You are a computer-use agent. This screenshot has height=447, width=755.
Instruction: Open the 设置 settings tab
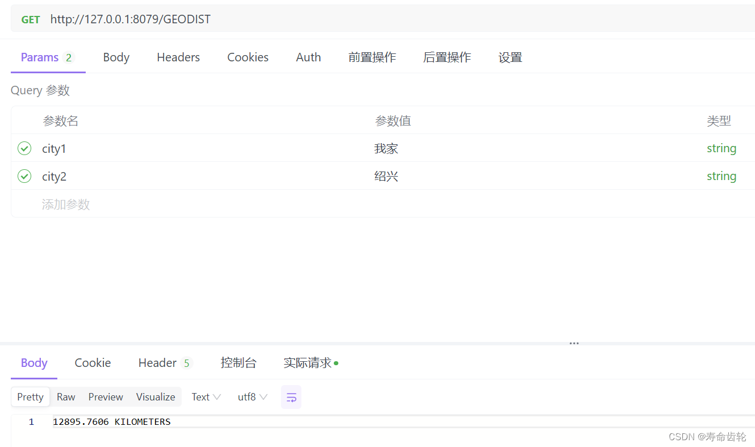[510, 57]
